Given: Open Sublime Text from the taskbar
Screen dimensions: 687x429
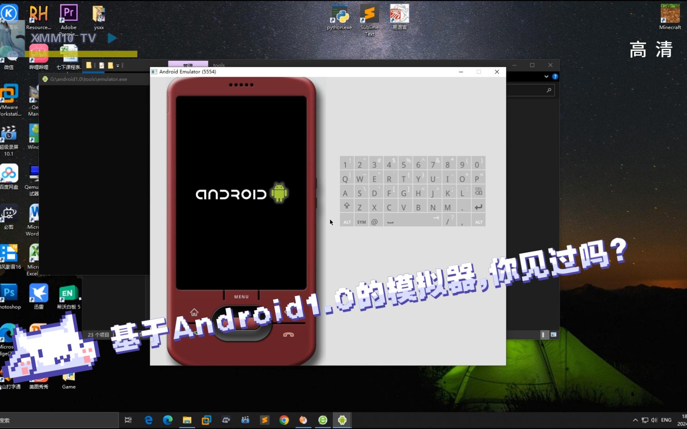Looking at the screenshot, I should pos(265,420).
